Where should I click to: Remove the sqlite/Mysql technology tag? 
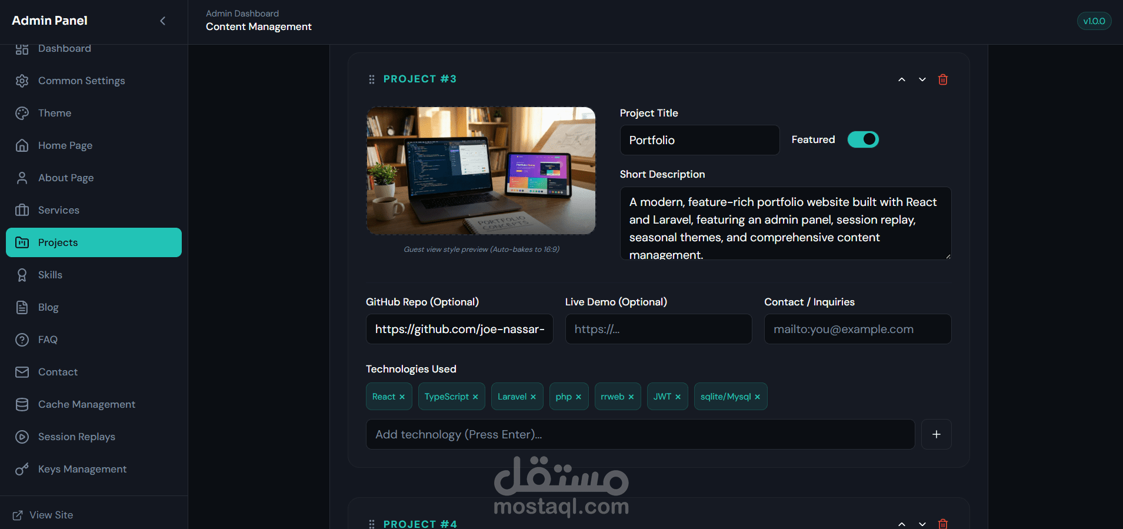pyautogui.click(x=758, y=397)
